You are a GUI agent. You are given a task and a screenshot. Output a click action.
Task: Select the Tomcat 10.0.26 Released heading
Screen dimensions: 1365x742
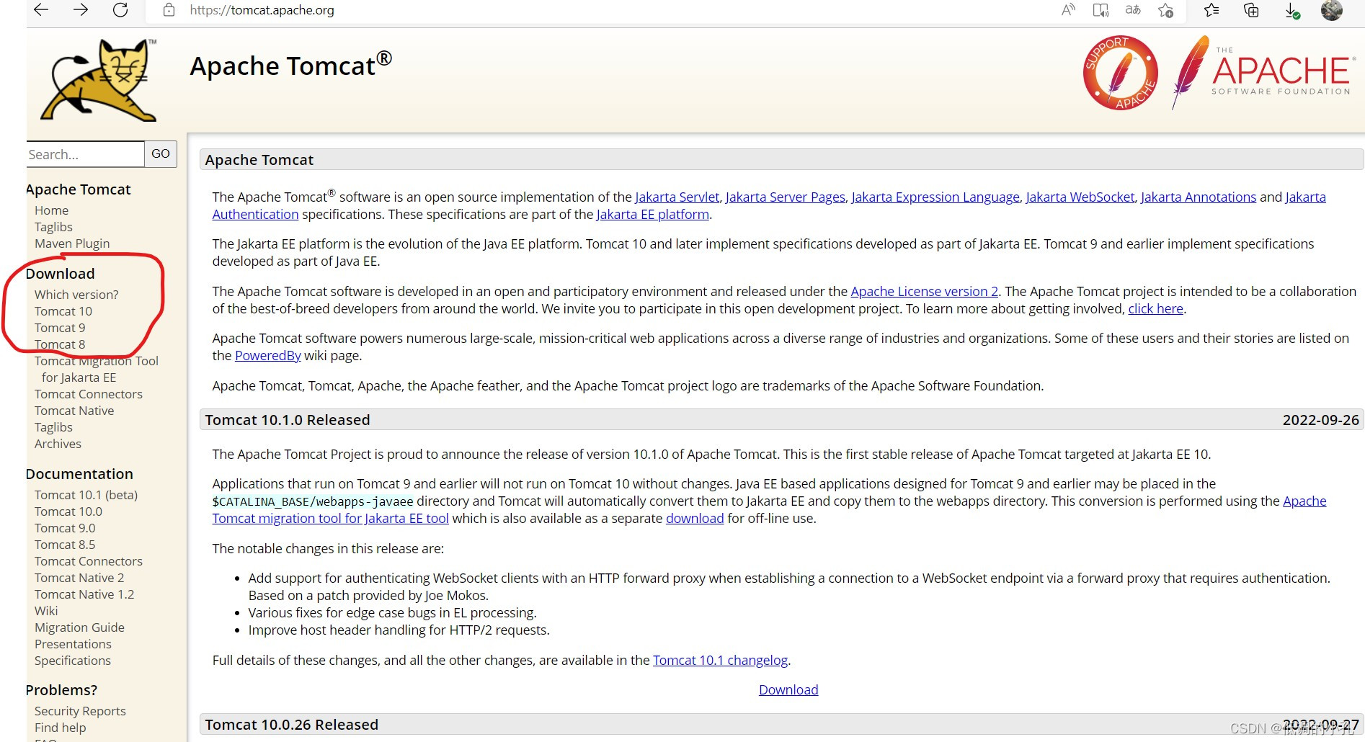click(292, 725)
